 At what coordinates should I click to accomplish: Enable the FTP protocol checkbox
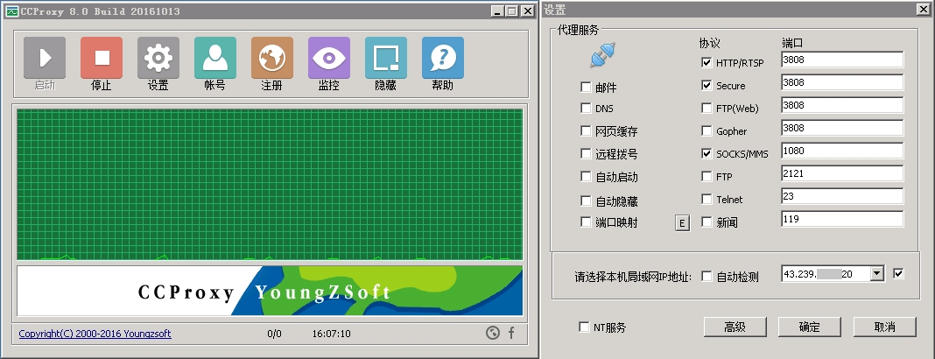pyautogui.click(x=707, y=177)
